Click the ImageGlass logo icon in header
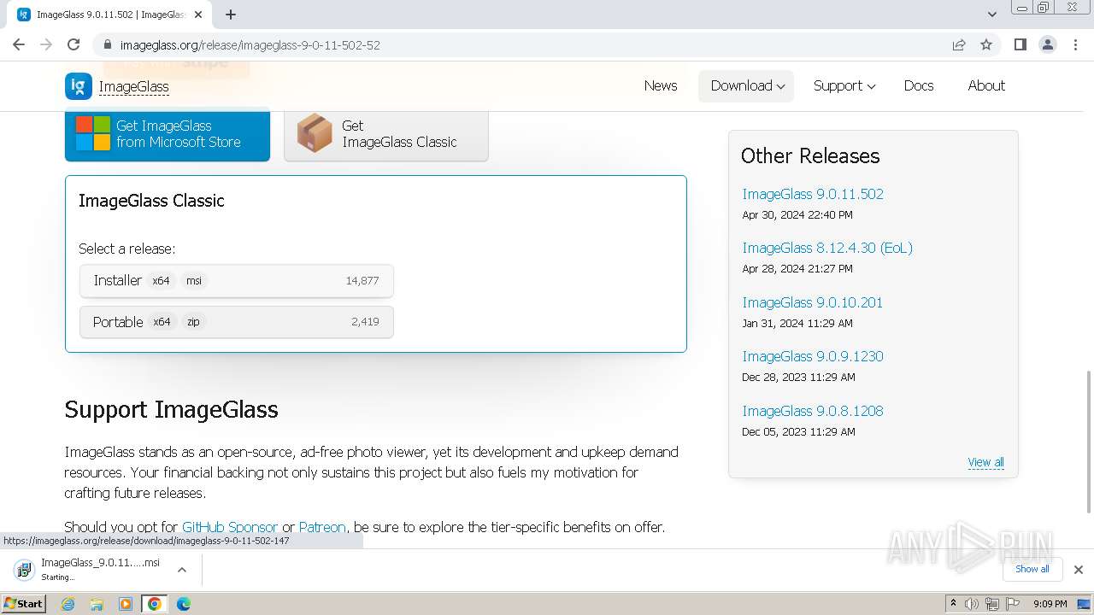This screenshot has width=1094, height=615. (x=79, y=86)
